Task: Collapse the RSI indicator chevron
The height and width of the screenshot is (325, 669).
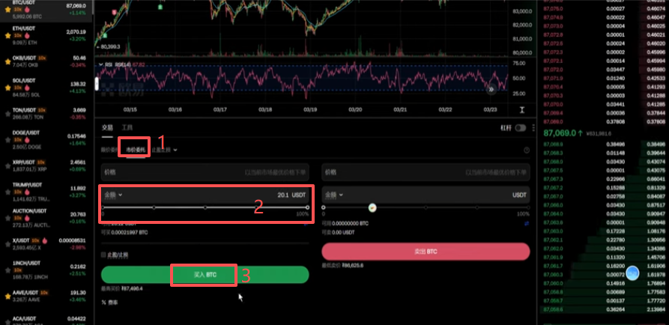Action: click(100, 64)
